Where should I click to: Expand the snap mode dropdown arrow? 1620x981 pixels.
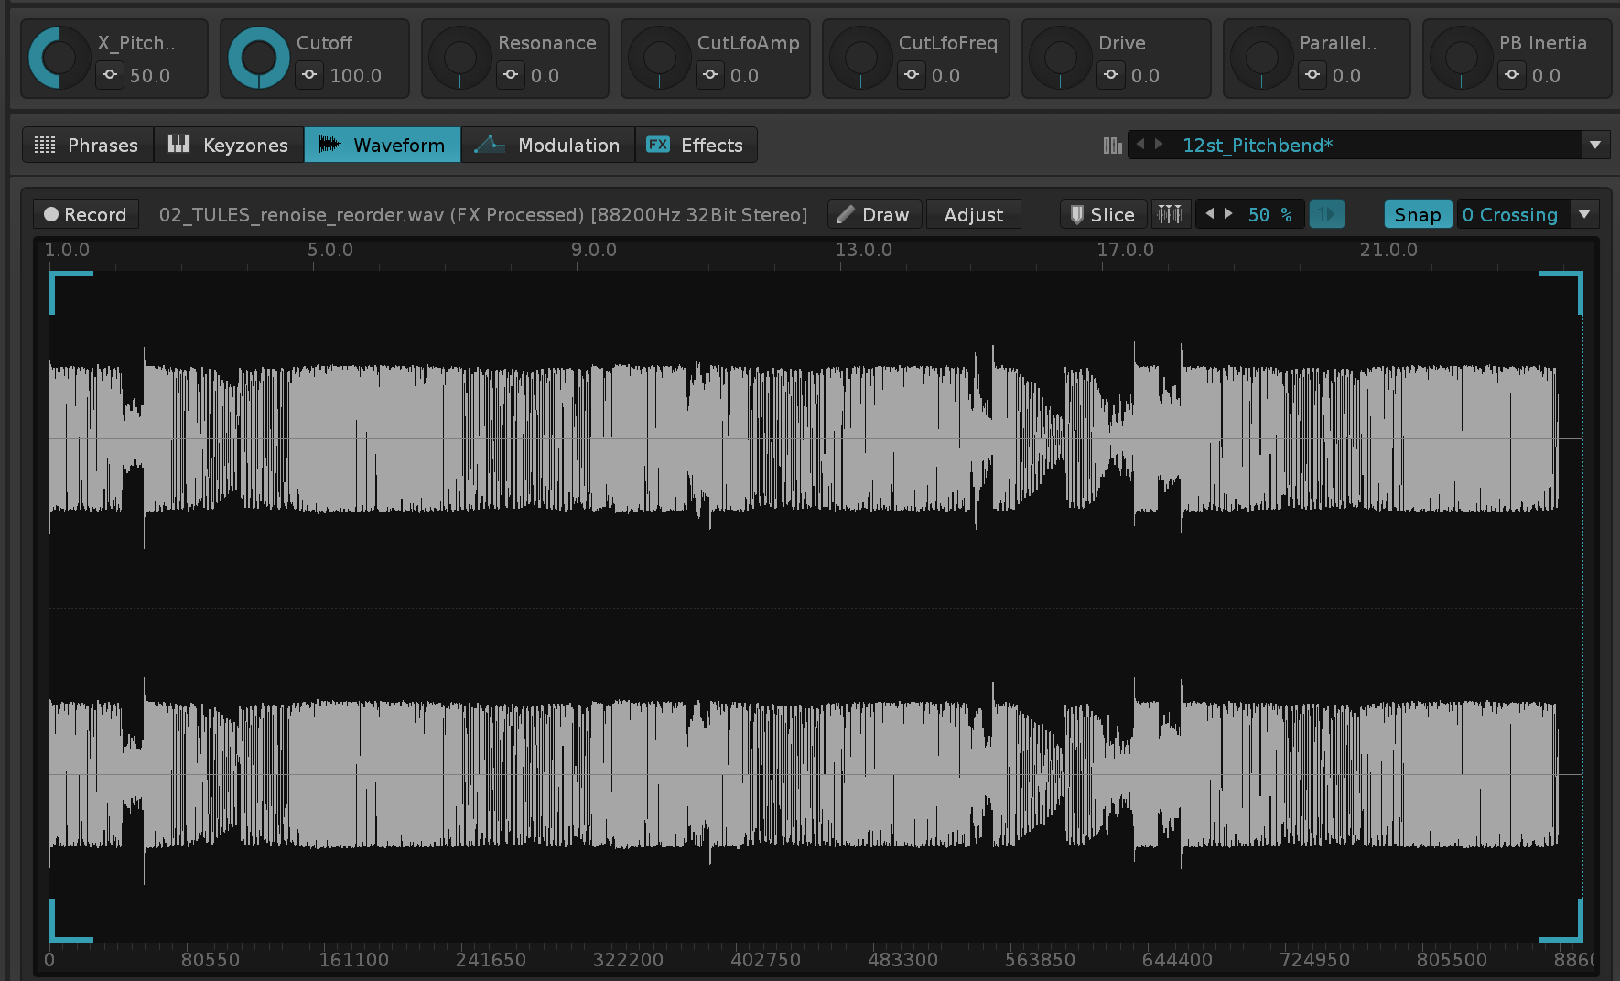(1585, 214)
